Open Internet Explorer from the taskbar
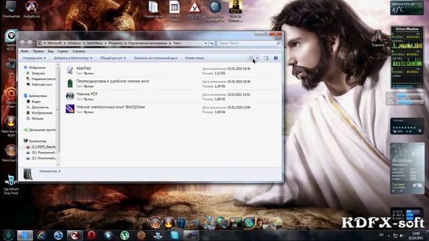429x241 pixels. [x=42, y=235]
